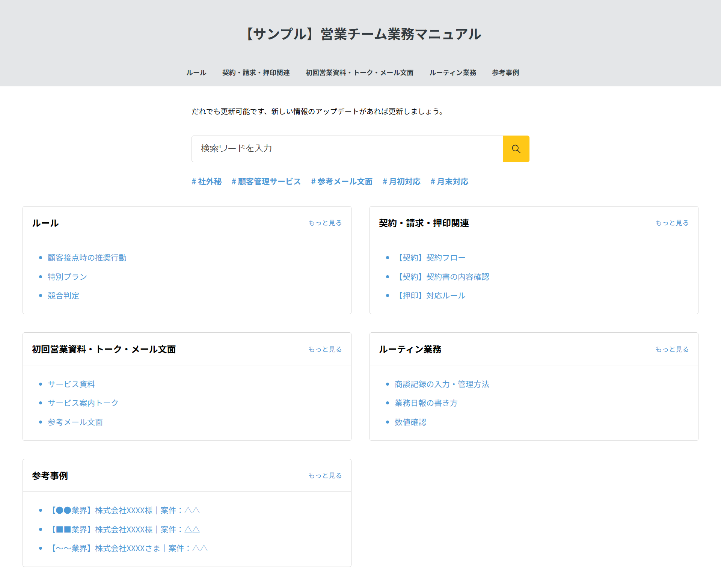Expand もっと見る in the 参考事例 section

324,475
